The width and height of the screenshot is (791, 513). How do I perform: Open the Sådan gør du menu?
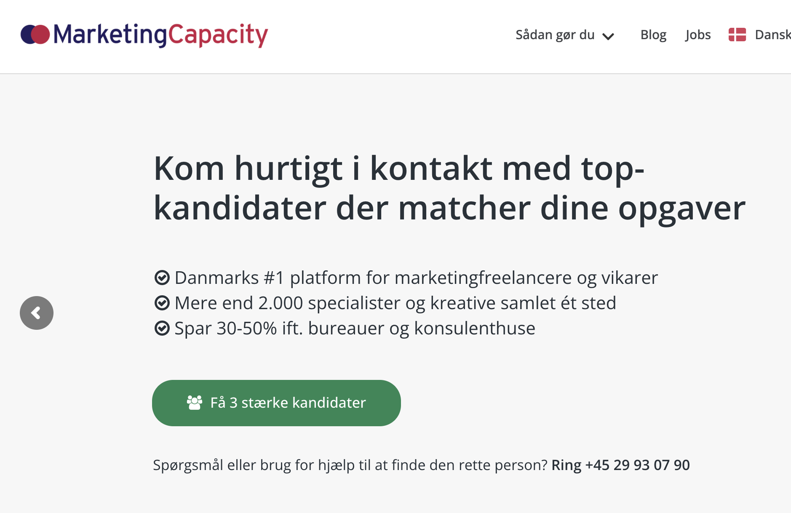pos(555,35)
